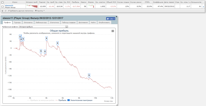Viewport: 206px width, 106px height.
Task: Toggle the 'Значительные выигрыши' legend item
Action: coord(80,100)
